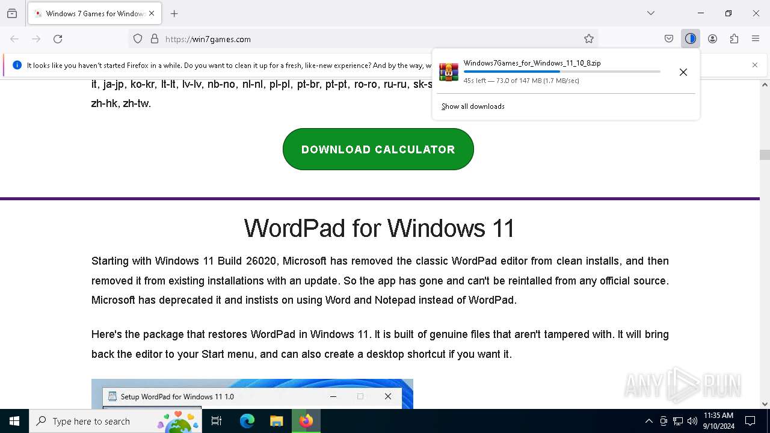Click the taskbar search box
The image size is (770, 433).
pyautogui.click(x=115, y=421)
